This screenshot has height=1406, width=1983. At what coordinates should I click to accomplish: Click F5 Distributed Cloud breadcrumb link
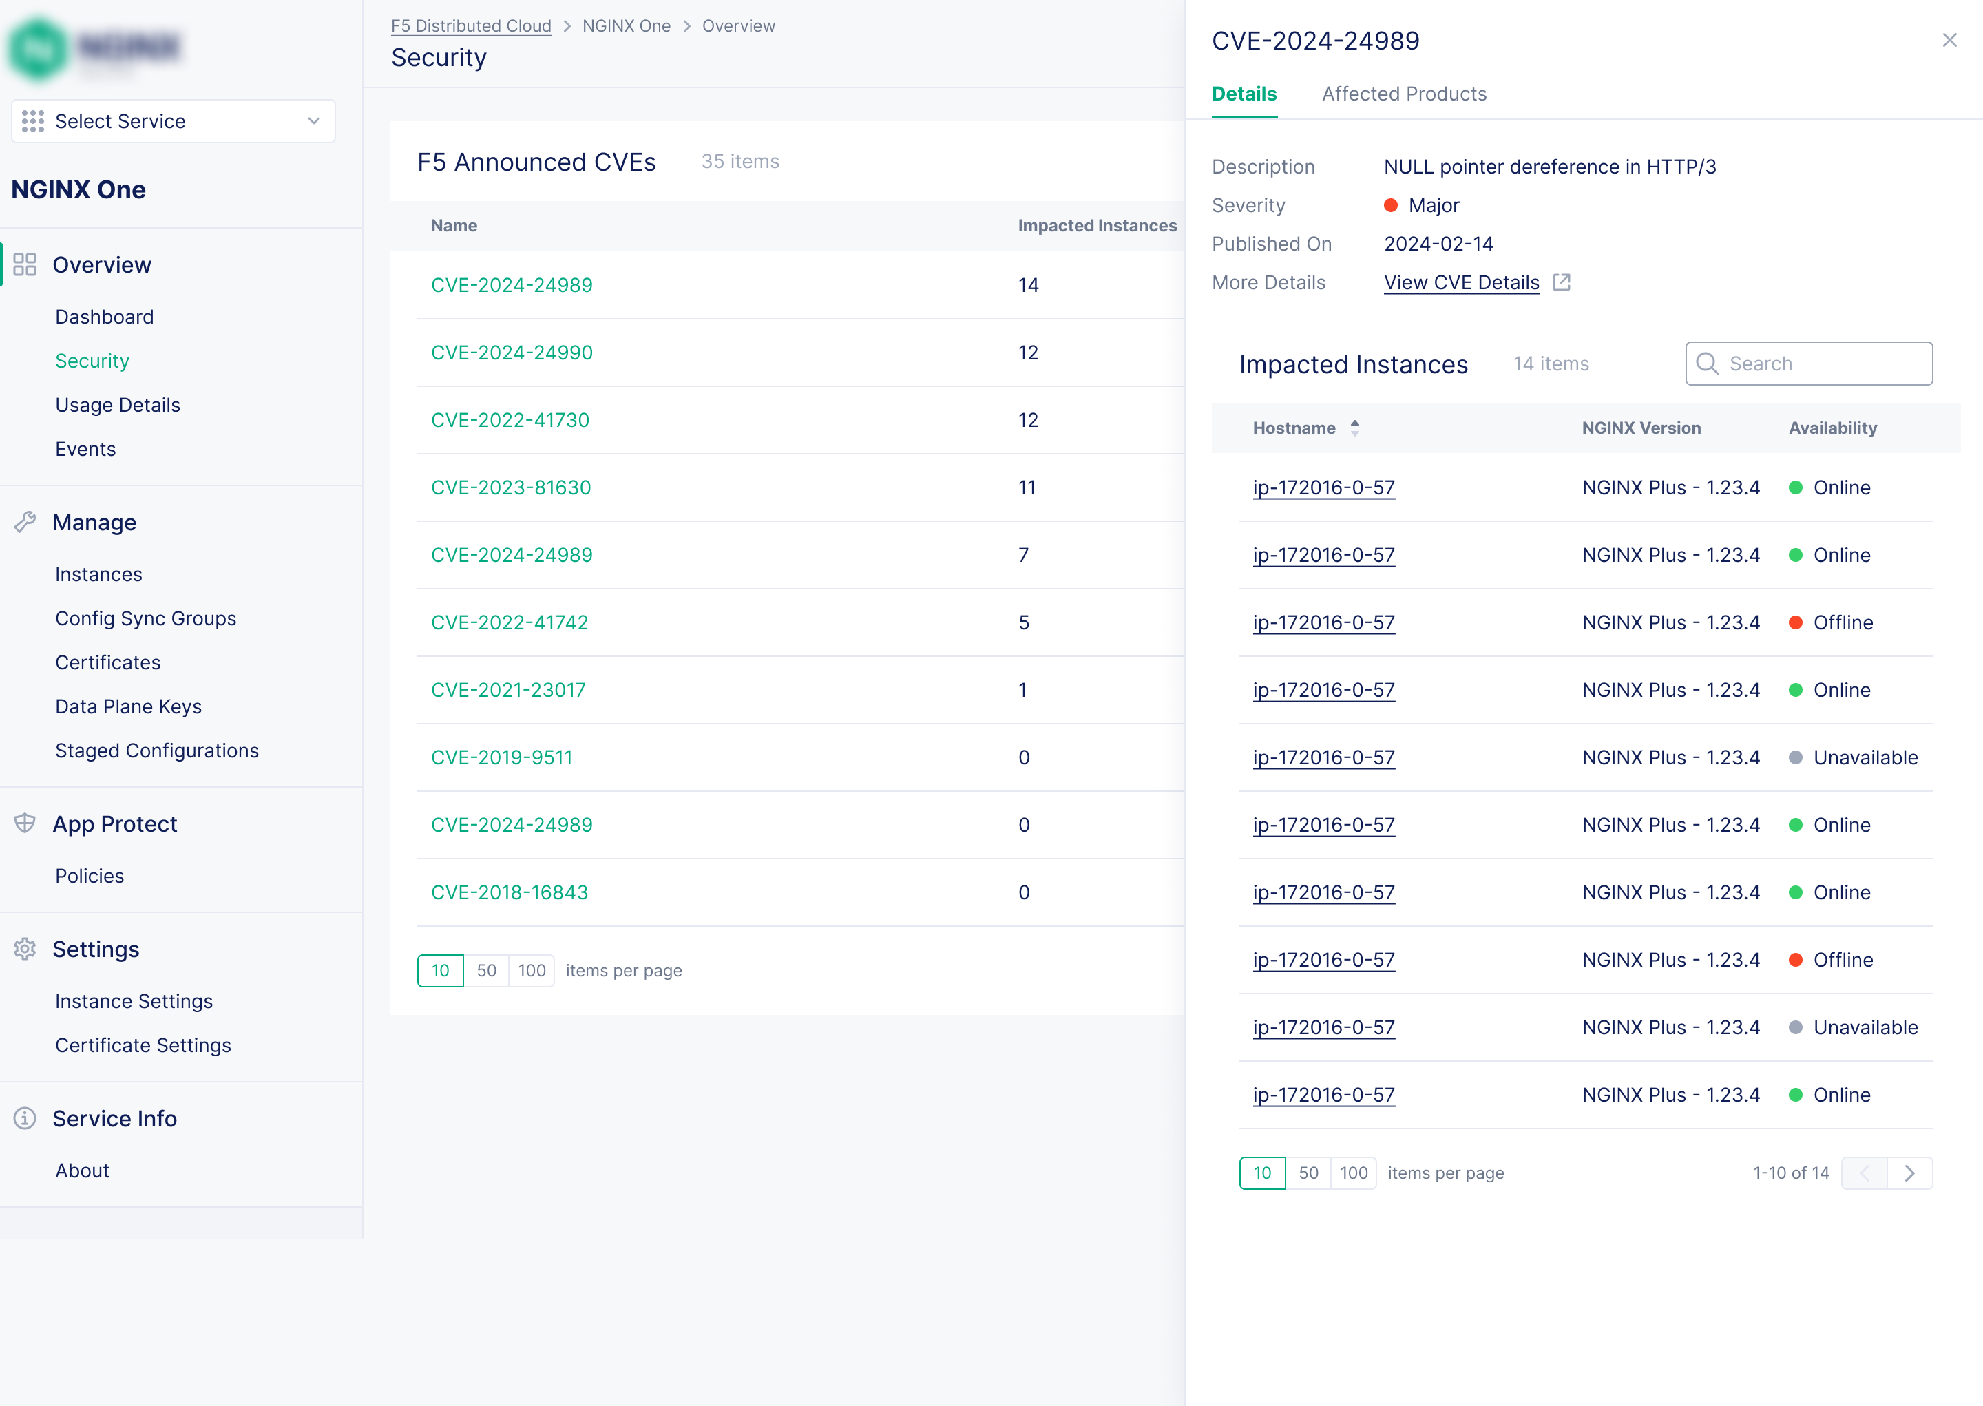click(471, 26)
